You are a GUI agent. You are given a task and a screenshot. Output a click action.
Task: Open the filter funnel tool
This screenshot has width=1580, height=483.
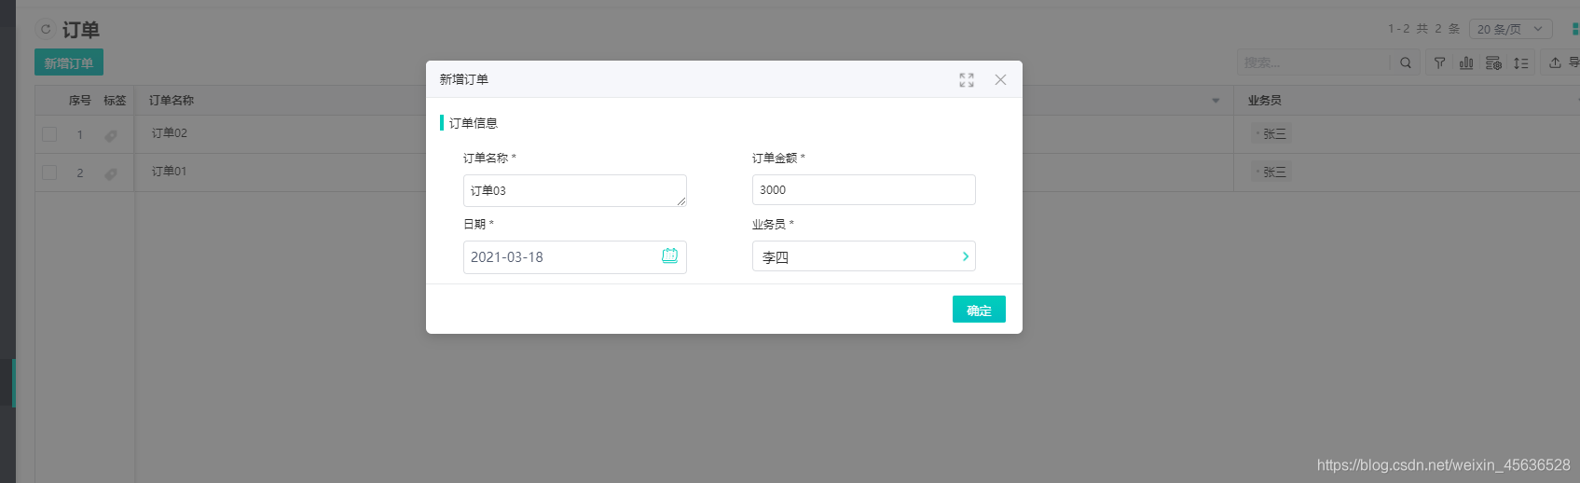(x=1440, y=62)
